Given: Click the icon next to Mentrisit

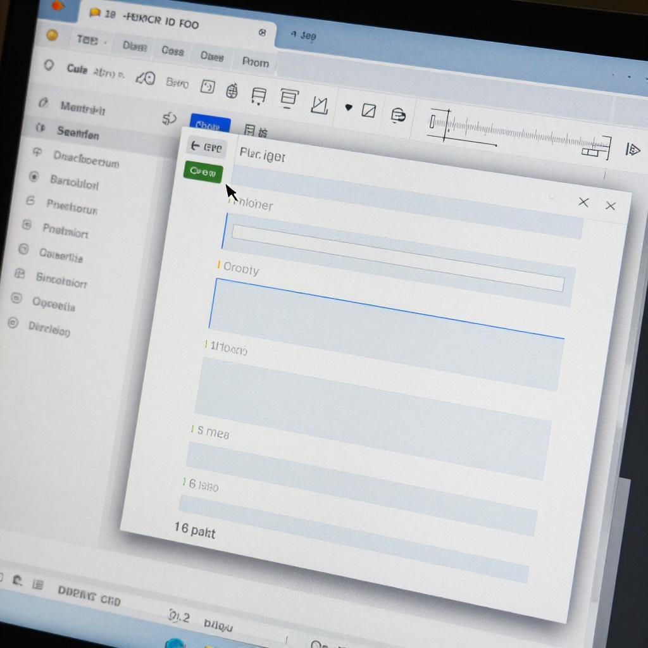Looking at the screenshot, I should point(44,102).
